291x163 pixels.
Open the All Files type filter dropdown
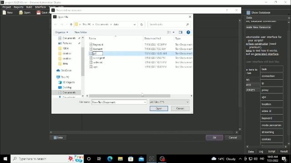coord(169,102)
